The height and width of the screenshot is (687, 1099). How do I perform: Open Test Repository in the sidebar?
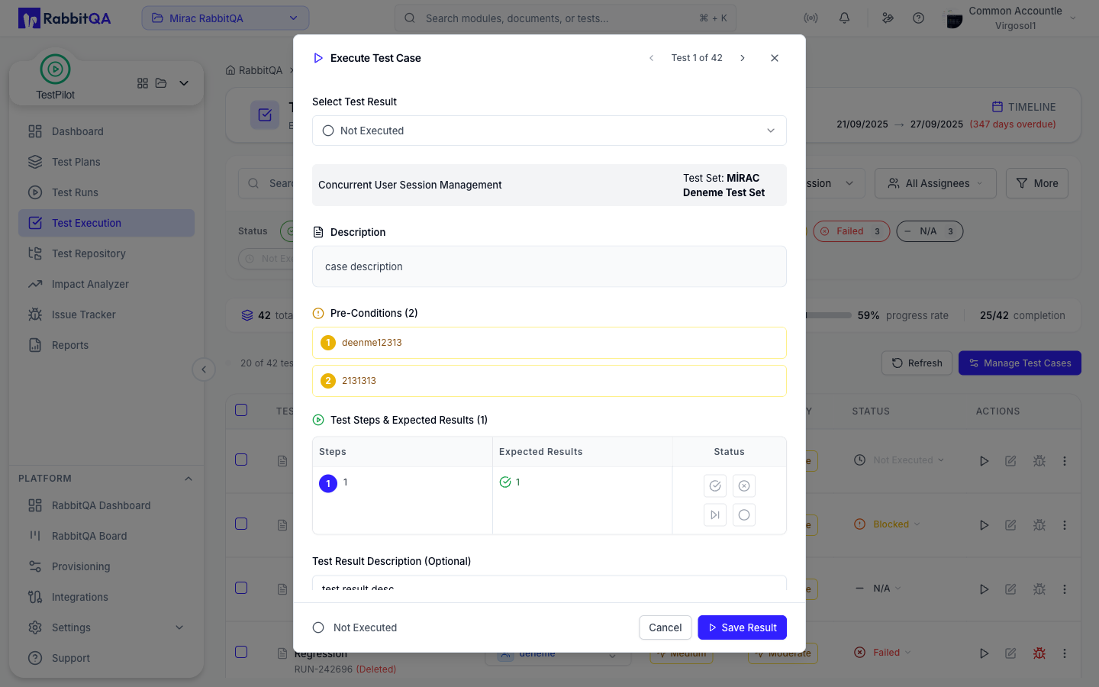(x=106, y=253)
